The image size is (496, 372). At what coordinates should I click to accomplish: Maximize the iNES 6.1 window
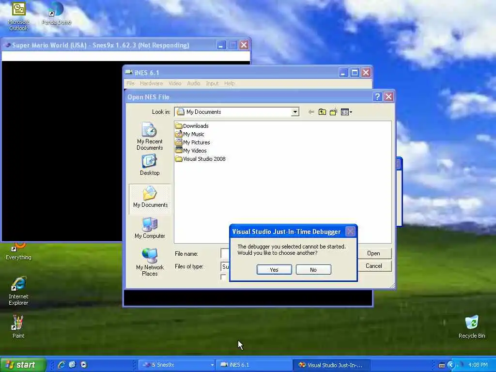355,73
